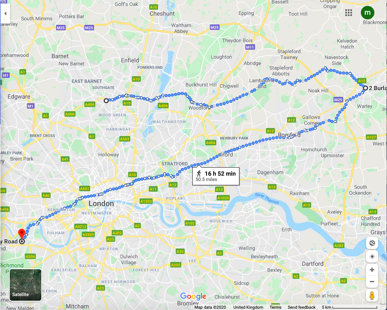Click the United Kingdom link

point(248,307)
